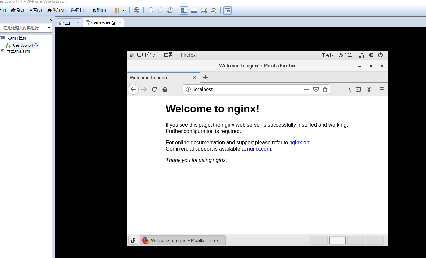Screen dimensions: 426x258
Task: Minimize the Firefox window
Action: [360, 66]
